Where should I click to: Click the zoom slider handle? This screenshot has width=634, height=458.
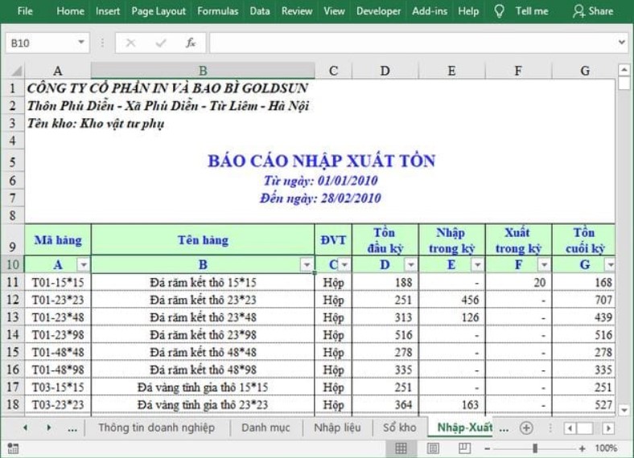pyautogui.click(x=535, y=448)
